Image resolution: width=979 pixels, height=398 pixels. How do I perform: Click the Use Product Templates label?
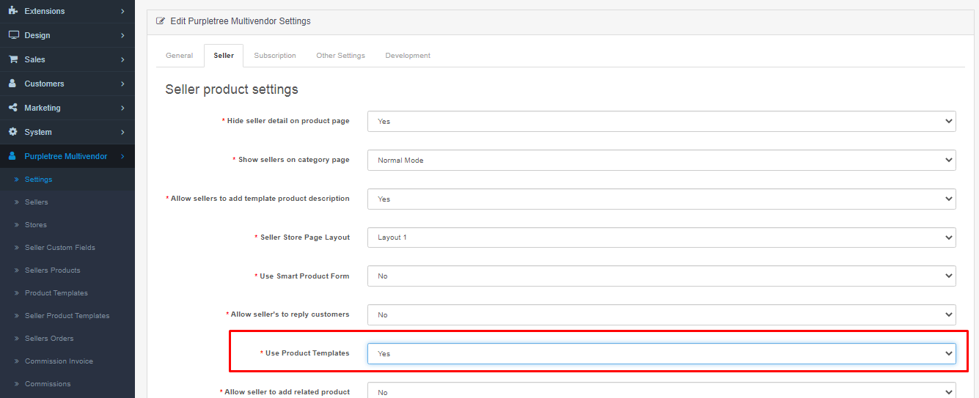coord(307,353)
